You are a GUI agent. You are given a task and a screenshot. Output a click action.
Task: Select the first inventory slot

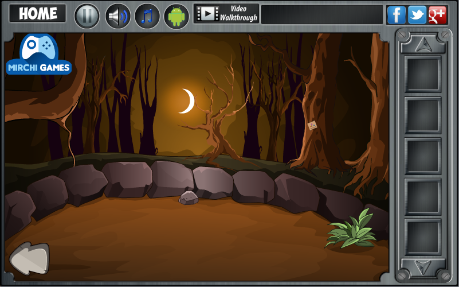pyautogui.click(x=423, y=74)
